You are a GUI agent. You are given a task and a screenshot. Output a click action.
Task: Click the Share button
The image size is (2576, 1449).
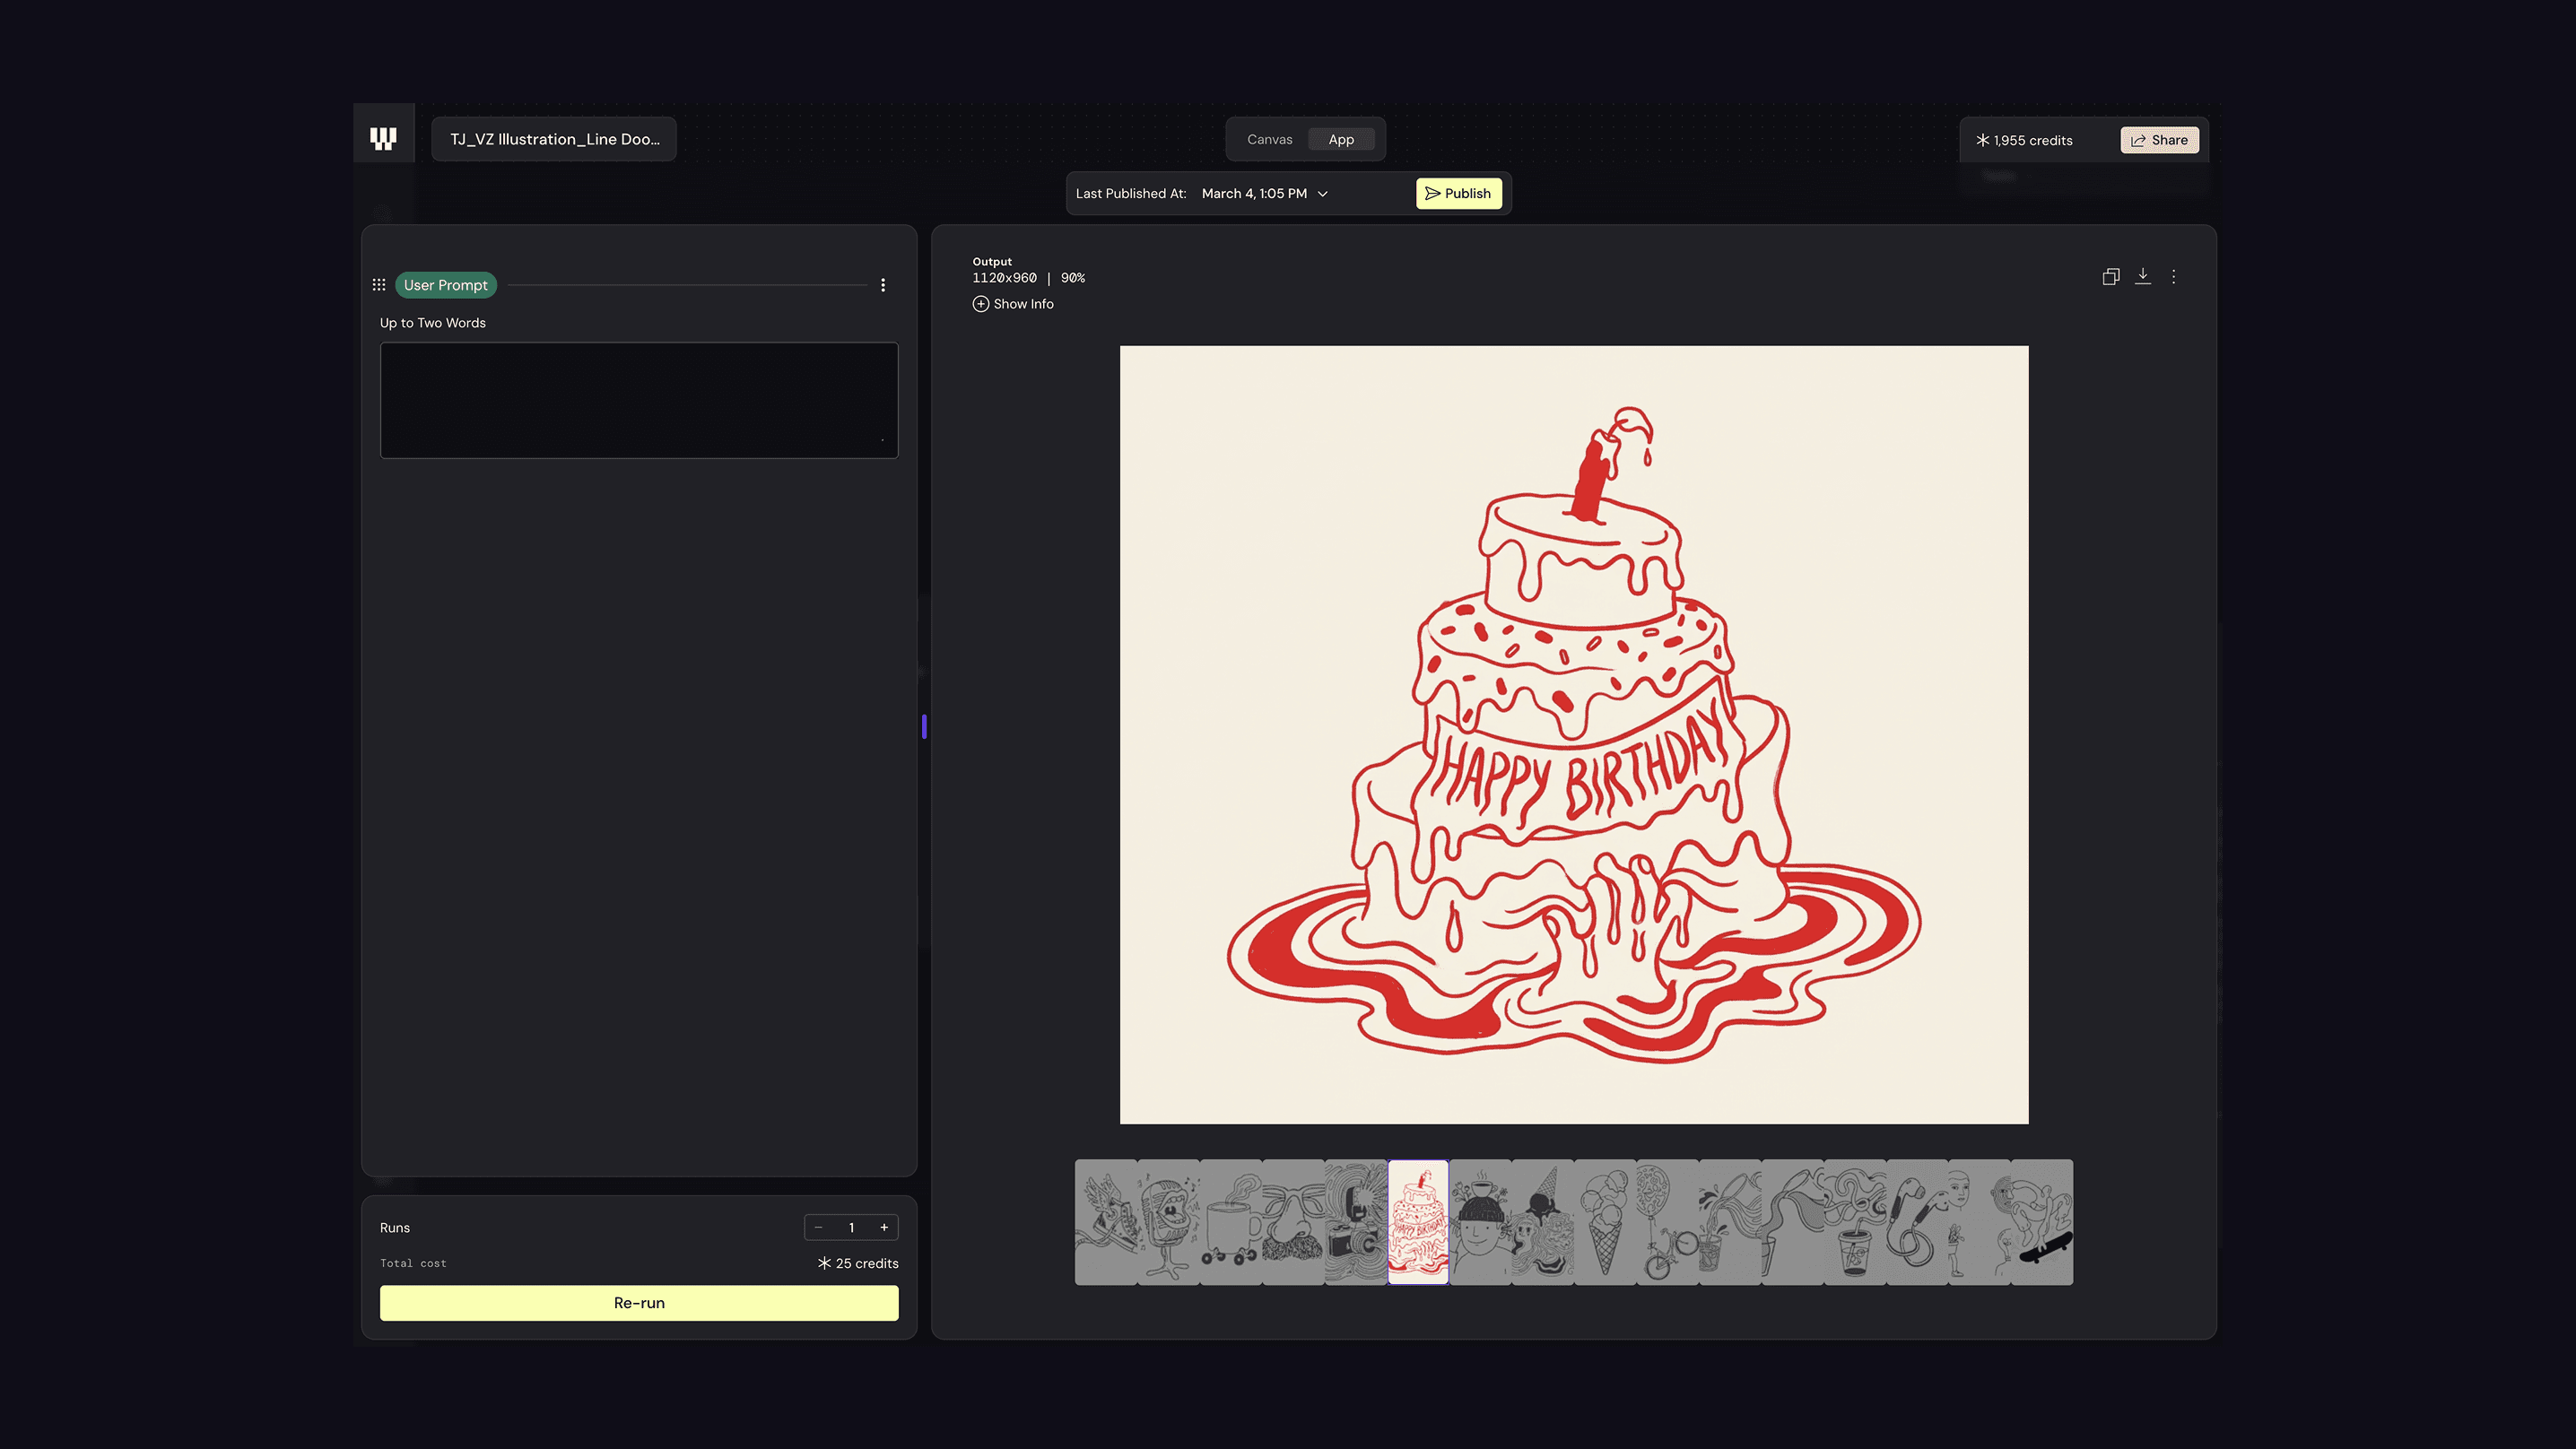[2159, 140]
